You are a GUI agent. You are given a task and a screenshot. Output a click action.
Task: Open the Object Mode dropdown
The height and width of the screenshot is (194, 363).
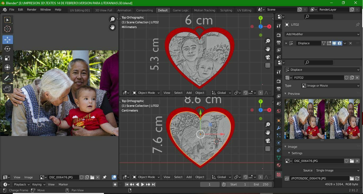point(146,92)
